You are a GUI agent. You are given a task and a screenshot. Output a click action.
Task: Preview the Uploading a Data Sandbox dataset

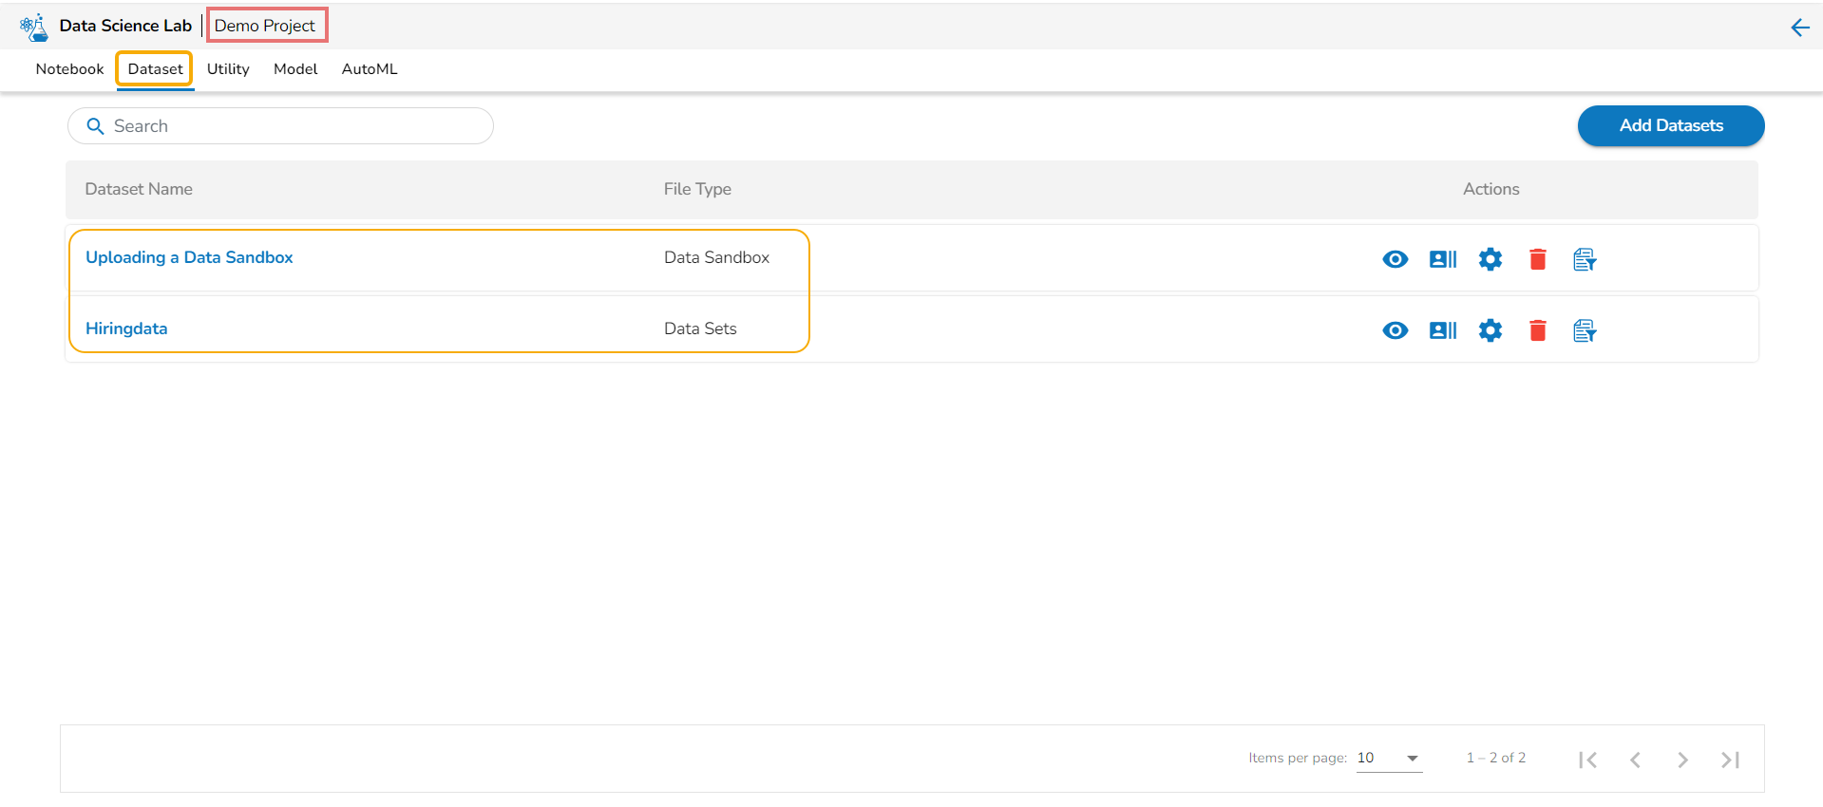click(x=1395, y=259)
